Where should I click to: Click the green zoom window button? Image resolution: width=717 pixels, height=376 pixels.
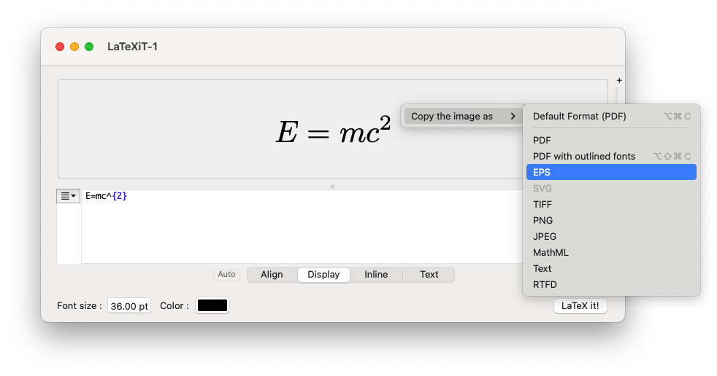89,47
